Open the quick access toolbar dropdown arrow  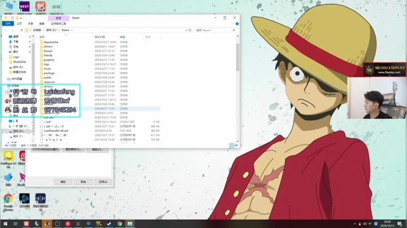click(21, 18)
